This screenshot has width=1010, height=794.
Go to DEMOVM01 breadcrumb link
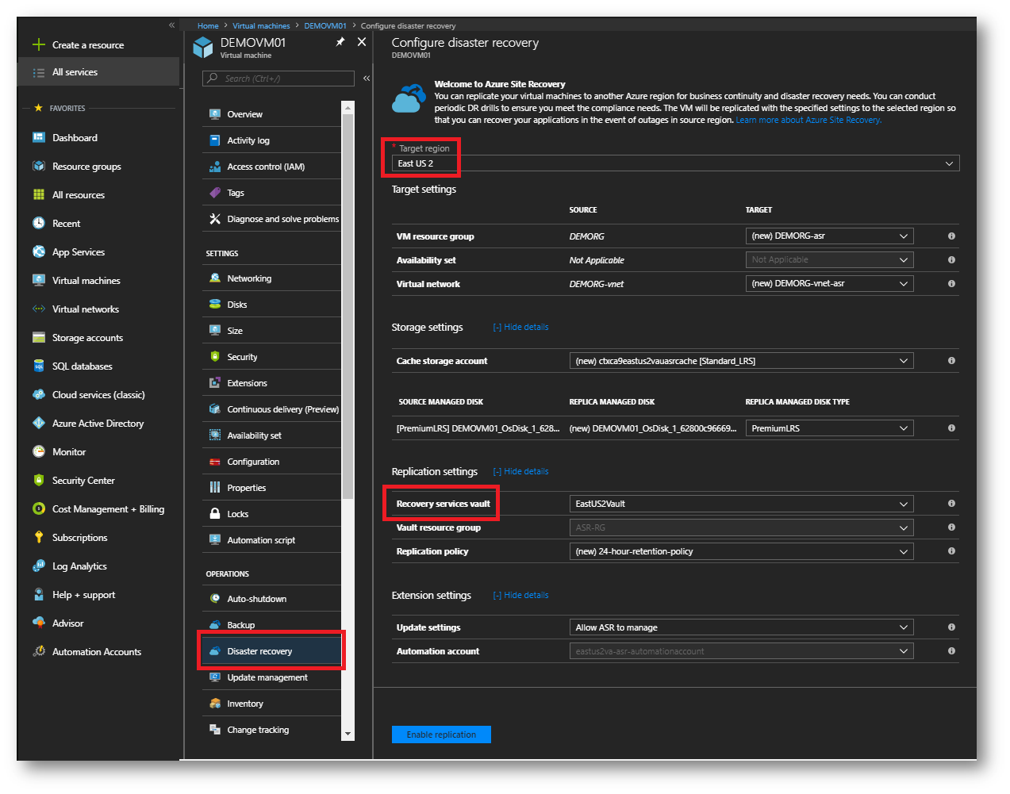pyautogui.click(x=325, y=26)
